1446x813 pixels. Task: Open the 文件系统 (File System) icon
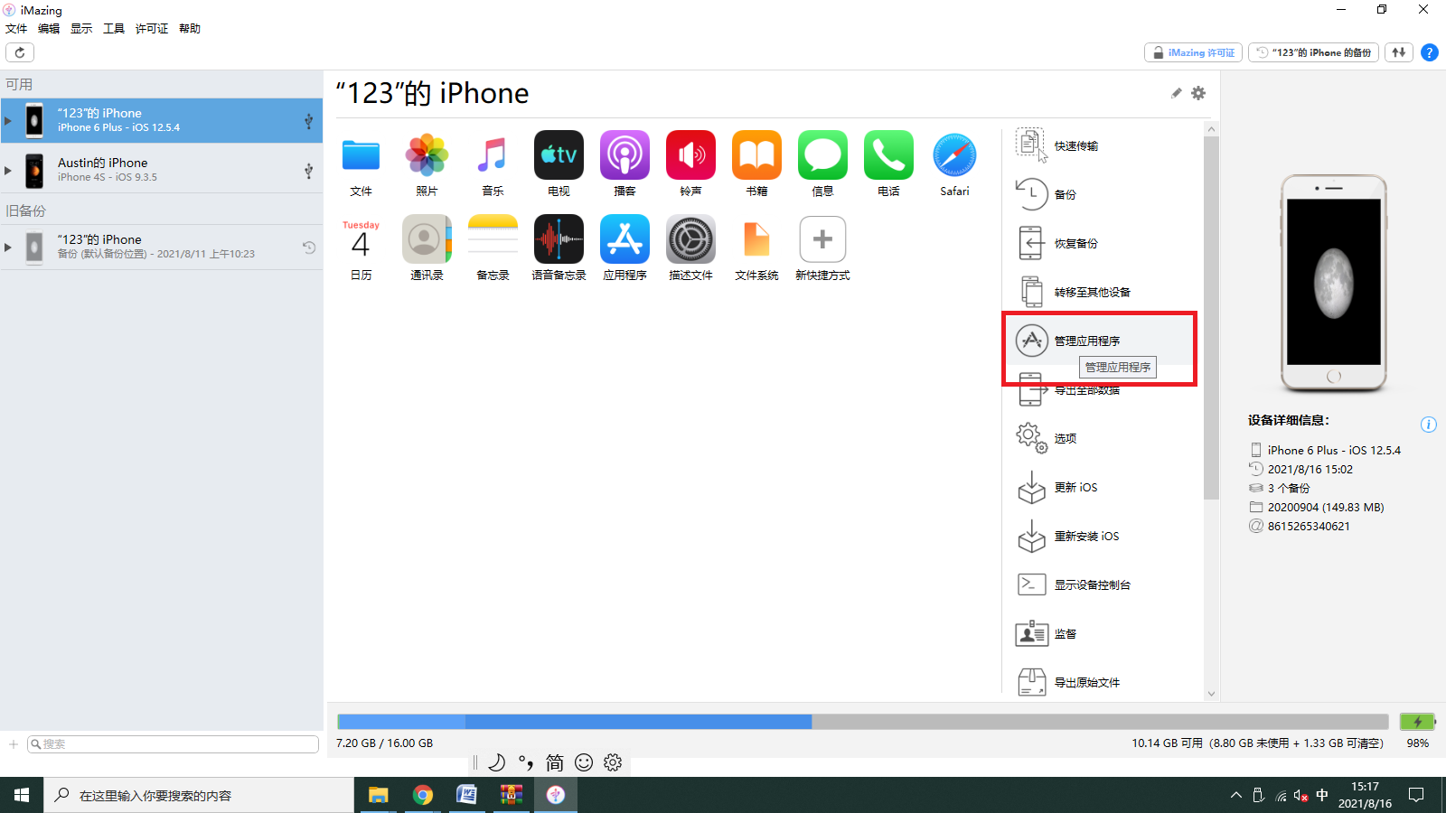756,239
